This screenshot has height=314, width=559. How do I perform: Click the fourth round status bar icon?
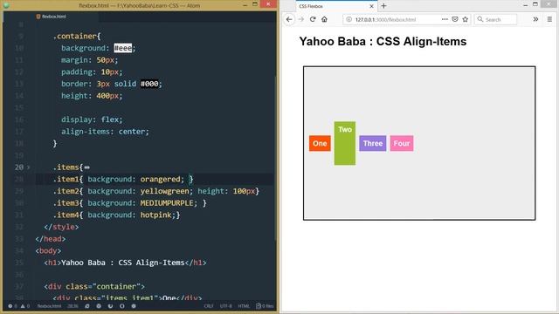(122, 306)
